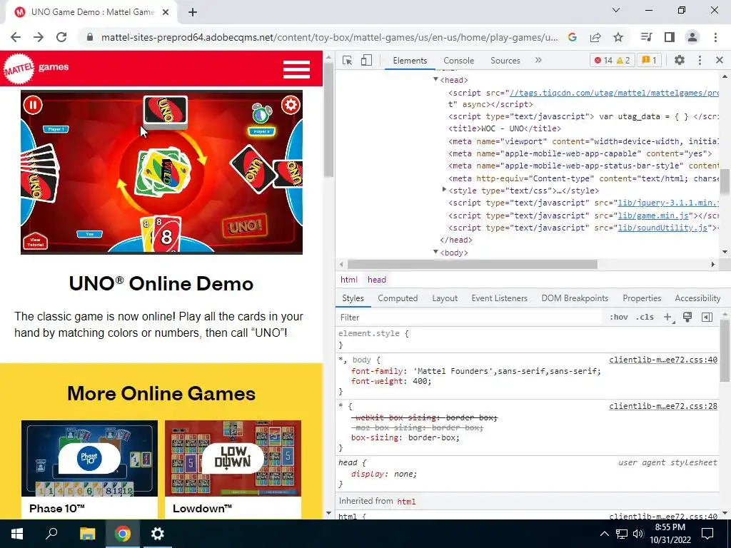731x548 pixels.
Task: Switch to the Sources tab
Action: coord(505,61)
